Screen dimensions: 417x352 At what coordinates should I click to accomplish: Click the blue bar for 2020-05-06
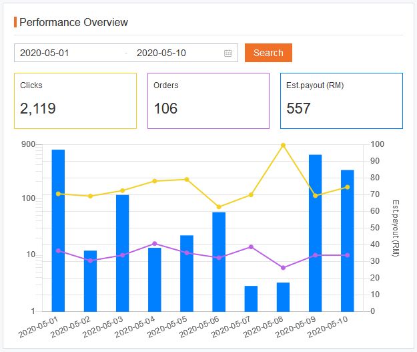pyautogui.click(x=219, y=262)
